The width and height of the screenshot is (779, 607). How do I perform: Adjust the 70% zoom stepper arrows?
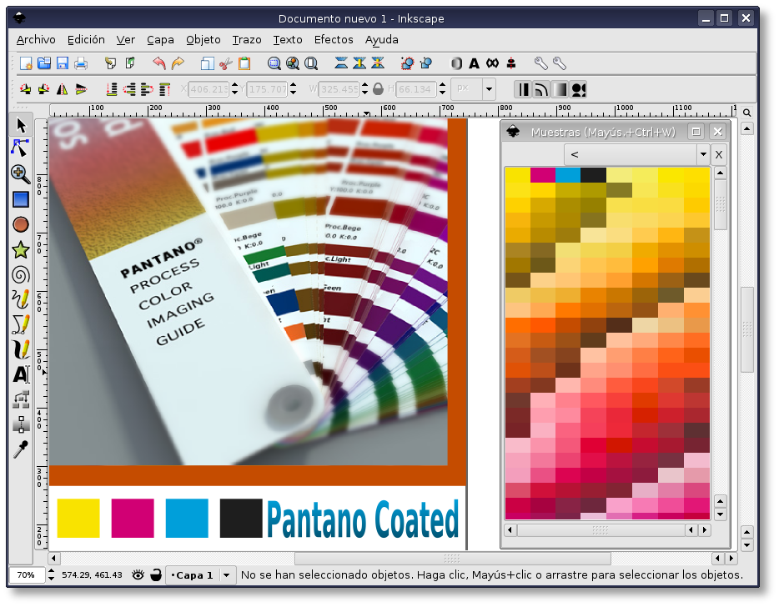coord(51,575)
